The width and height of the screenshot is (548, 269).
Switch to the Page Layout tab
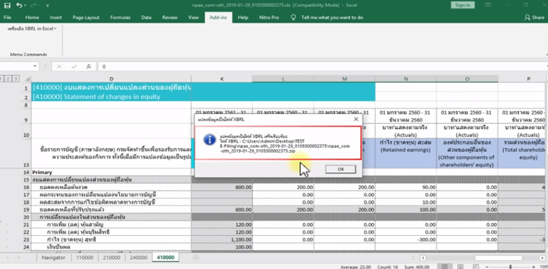pos(86,17)
